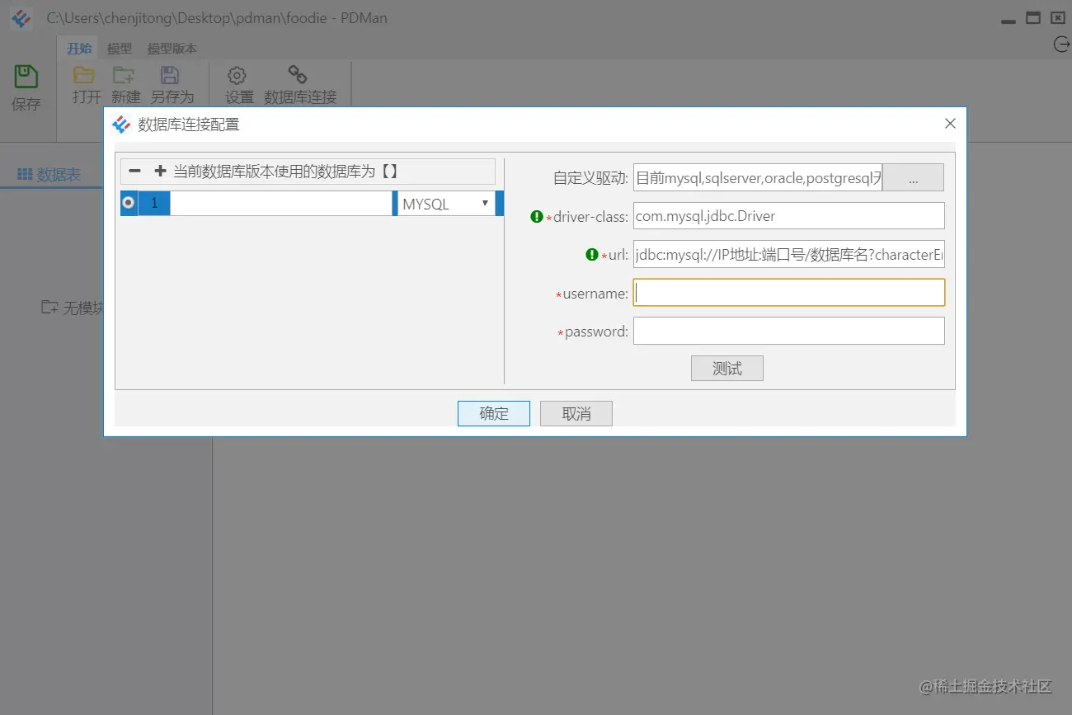Focus the password input field
This screenshot has width=1072, height=715.
(788, 331)
